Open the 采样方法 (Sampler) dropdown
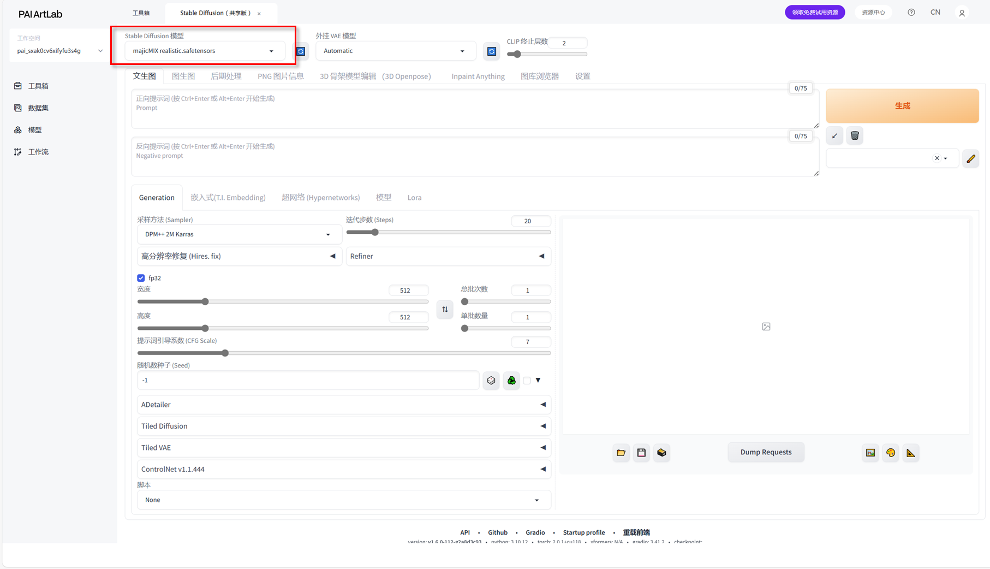The width and height of the screenshot is (990, 569). (x=239, y=234)
